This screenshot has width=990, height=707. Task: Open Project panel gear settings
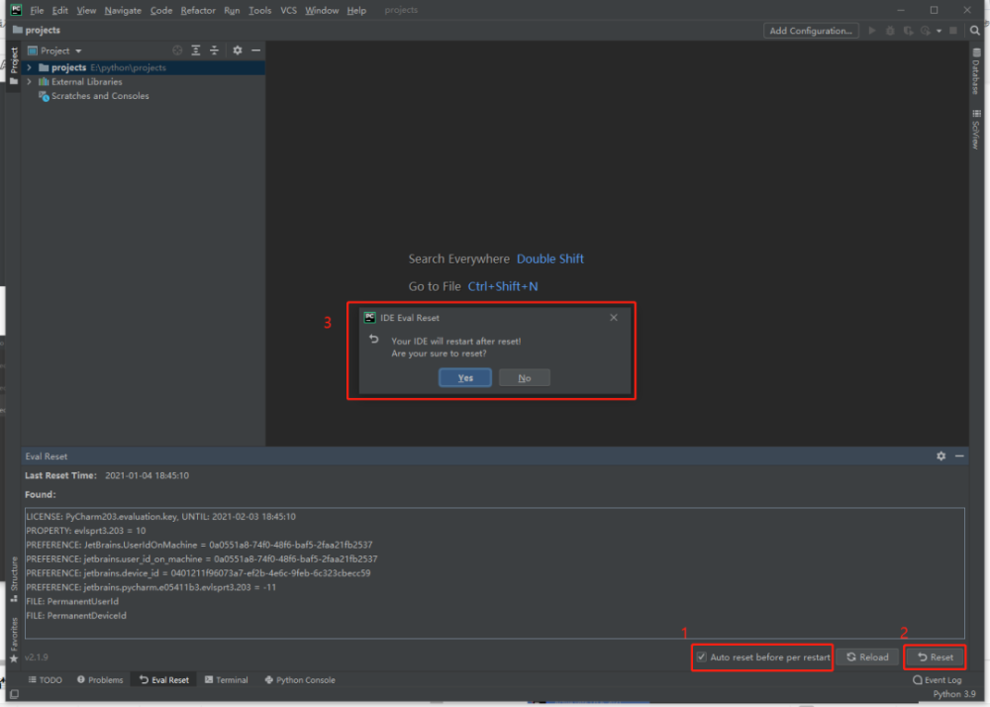pos(238,50)
